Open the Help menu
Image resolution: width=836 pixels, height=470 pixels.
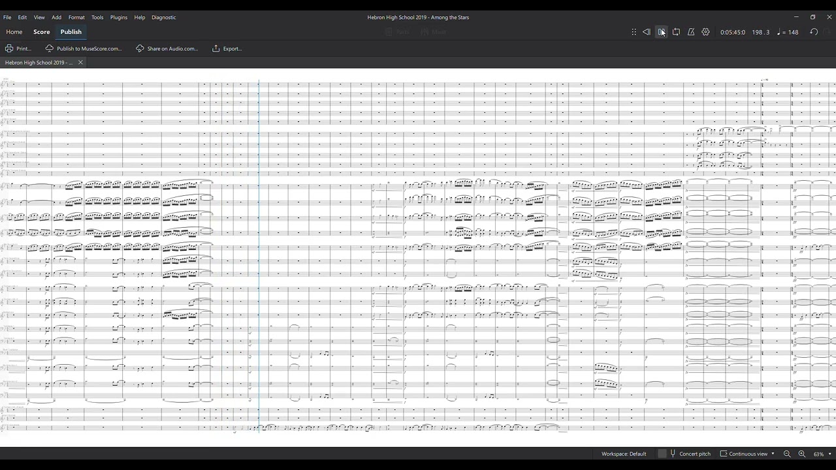tap(140, 17)
